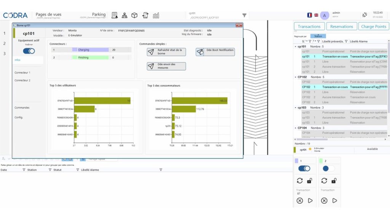Viewport: 390px width, 219px height.
Task: Start transaction on connector 2 with play icon
Action: pos(335,200)
